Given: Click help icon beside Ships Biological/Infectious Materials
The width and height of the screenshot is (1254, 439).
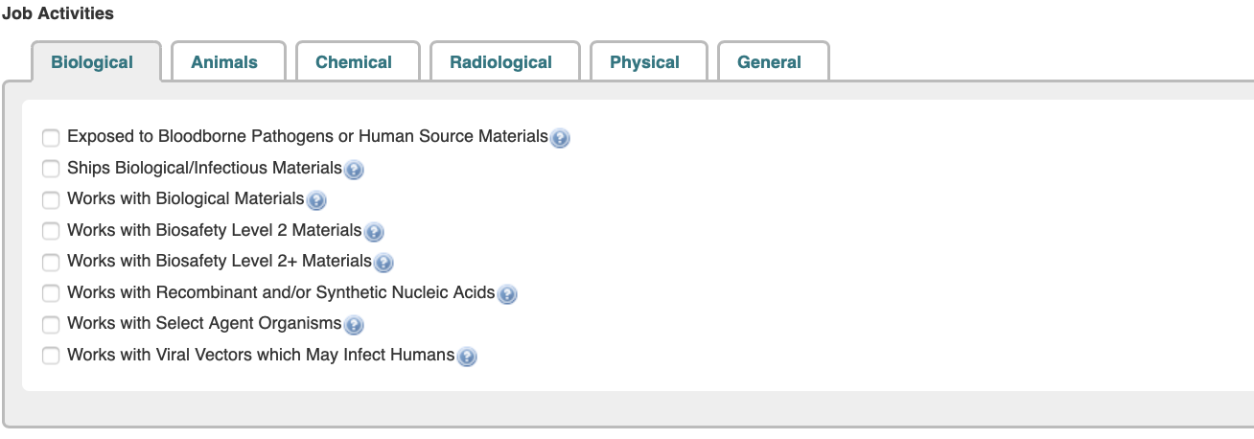Looking at the screenshot, I should [354, 170].
